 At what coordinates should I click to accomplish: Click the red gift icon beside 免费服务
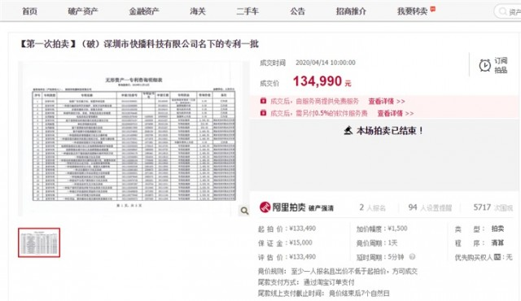click(263, 101)
